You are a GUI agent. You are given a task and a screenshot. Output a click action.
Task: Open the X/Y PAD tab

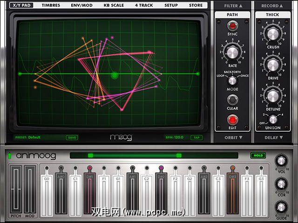(21, 5)
